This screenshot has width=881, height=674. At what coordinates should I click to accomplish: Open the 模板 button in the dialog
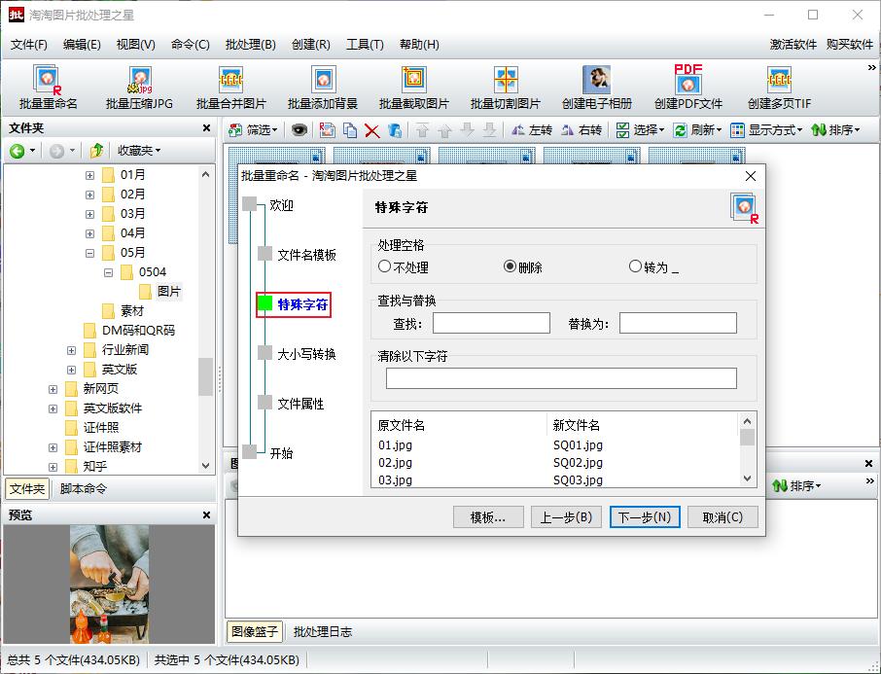click(x=488, y=516)
